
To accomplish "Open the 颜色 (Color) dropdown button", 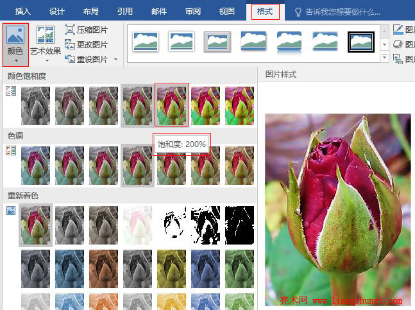I will click(15, 44).
